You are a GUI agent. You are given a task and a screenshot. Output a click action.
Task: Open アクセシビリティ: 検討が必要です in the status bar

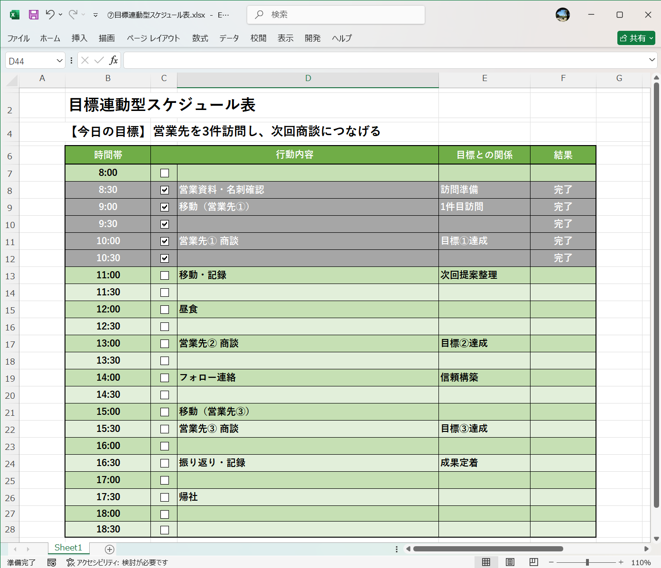[x=118, y=562]
